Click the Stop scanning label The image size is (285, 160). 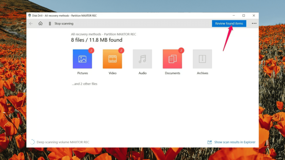64,23
